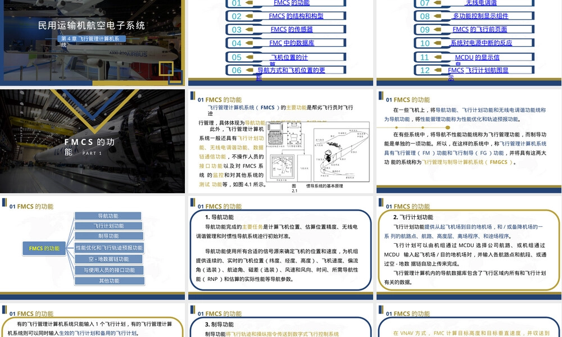Click the FMCS 的结构和构型 link
The width and height of the screenshot is (562, 337).
click(x=296, y=16)
